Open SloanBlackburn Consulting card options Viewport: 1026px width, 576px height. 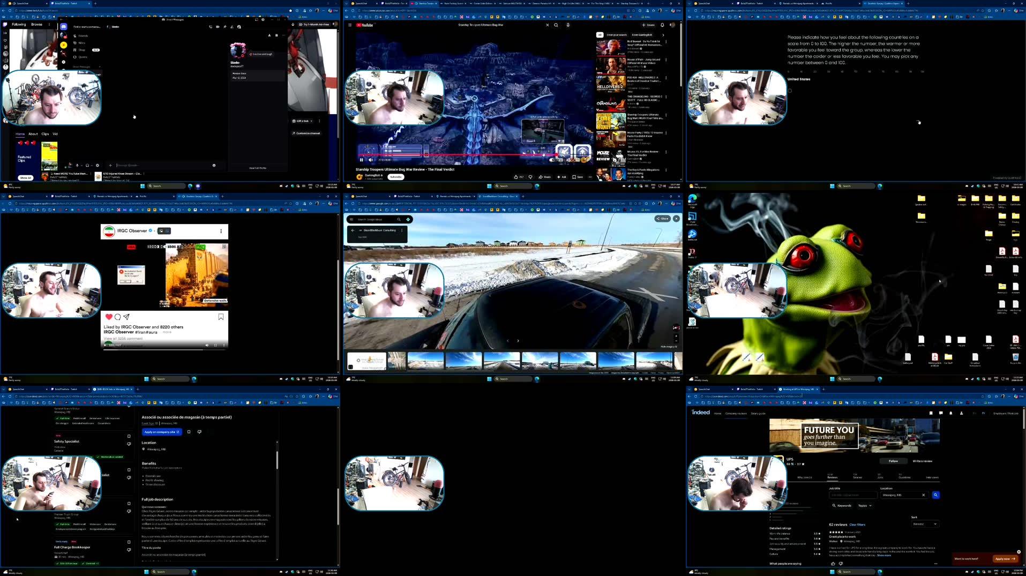402,230
